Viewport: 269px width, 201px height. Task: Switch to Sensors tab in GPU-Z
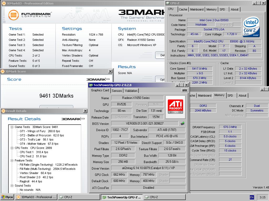point(117,91)
